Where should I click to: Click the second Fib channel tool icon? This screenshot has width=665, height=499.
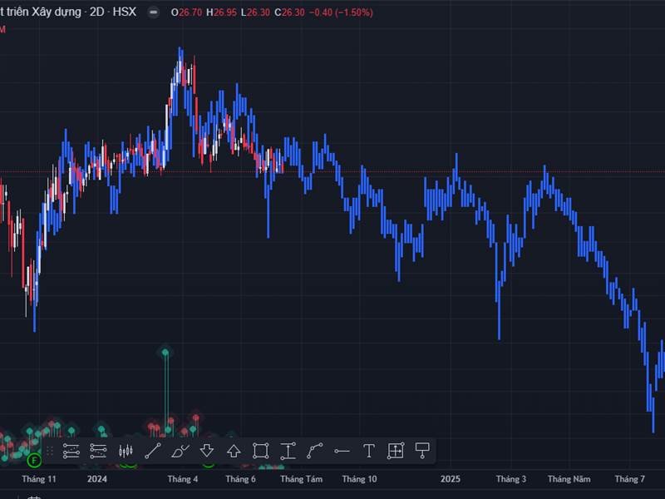[x=99, y=451]
